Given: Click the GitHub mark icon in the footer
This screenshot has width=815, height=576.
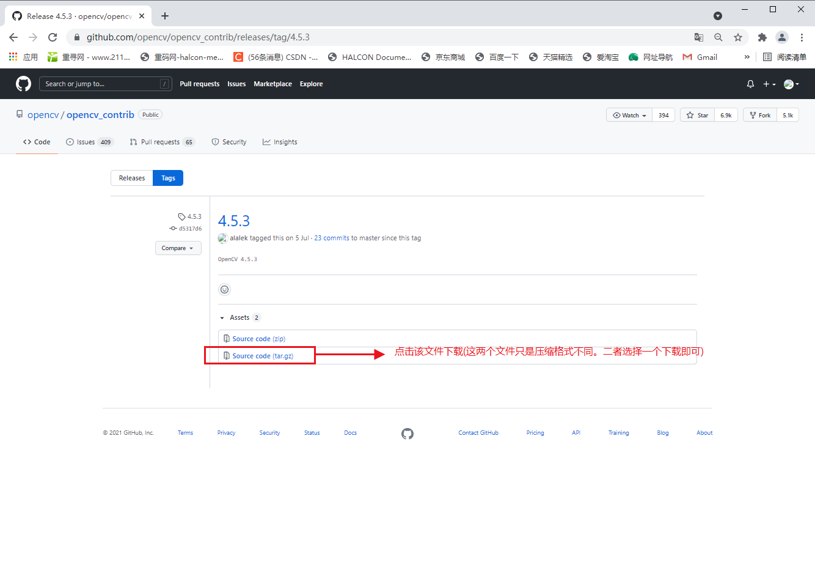Looking at the screenshot, I should point(407,433).
